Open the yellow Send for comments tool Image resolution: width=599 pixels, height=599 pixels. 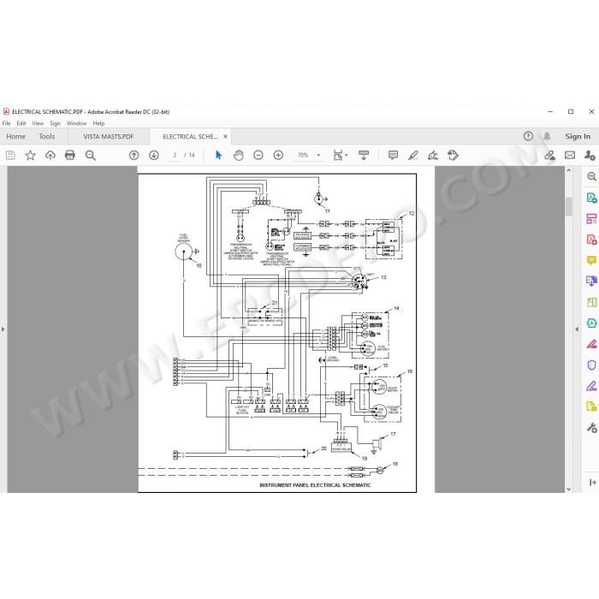click(591, 406)
